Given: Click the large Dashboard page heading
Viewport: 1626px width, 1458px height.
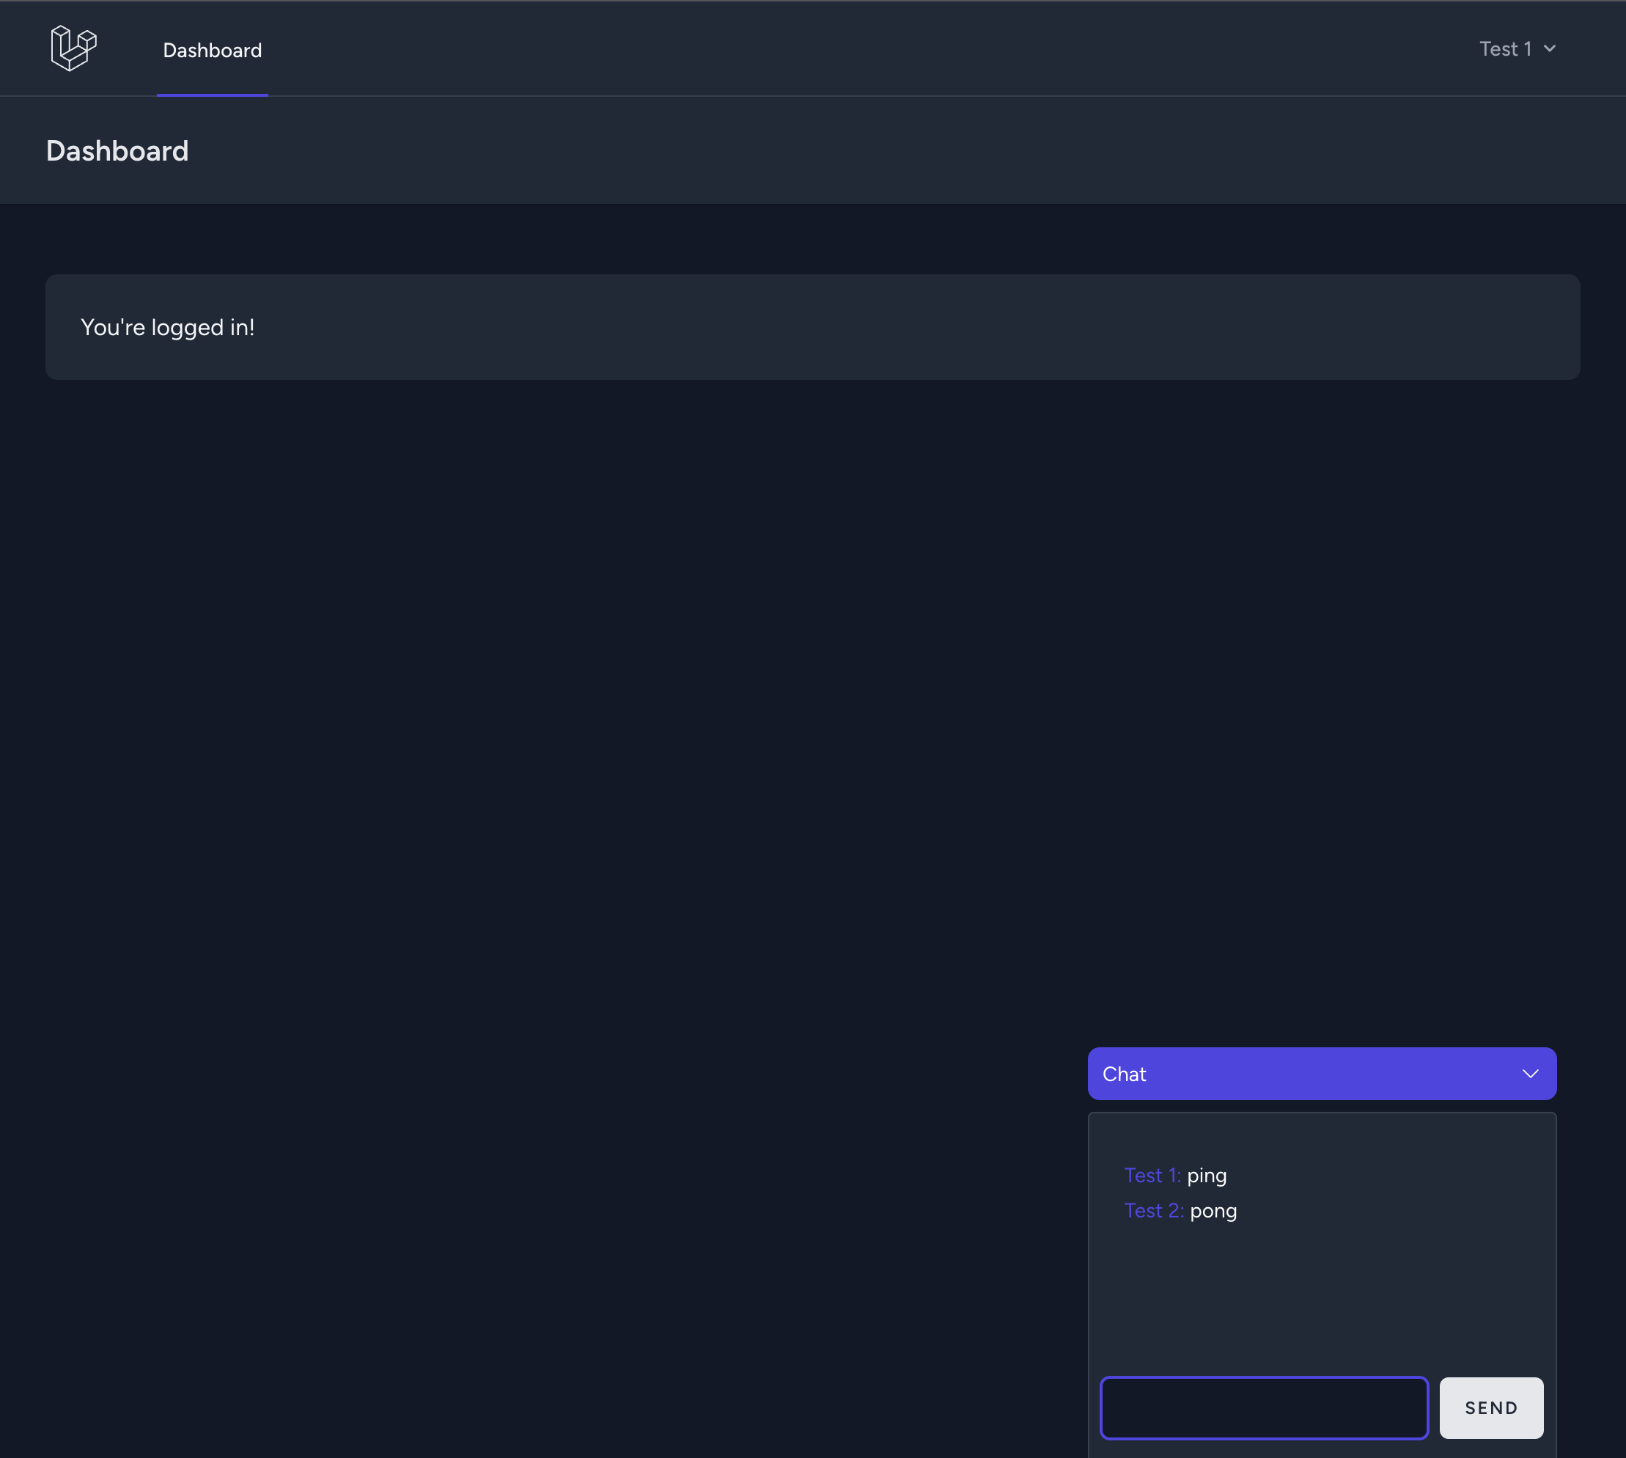Looking at the screenshot, I should (x=118, y=150).
